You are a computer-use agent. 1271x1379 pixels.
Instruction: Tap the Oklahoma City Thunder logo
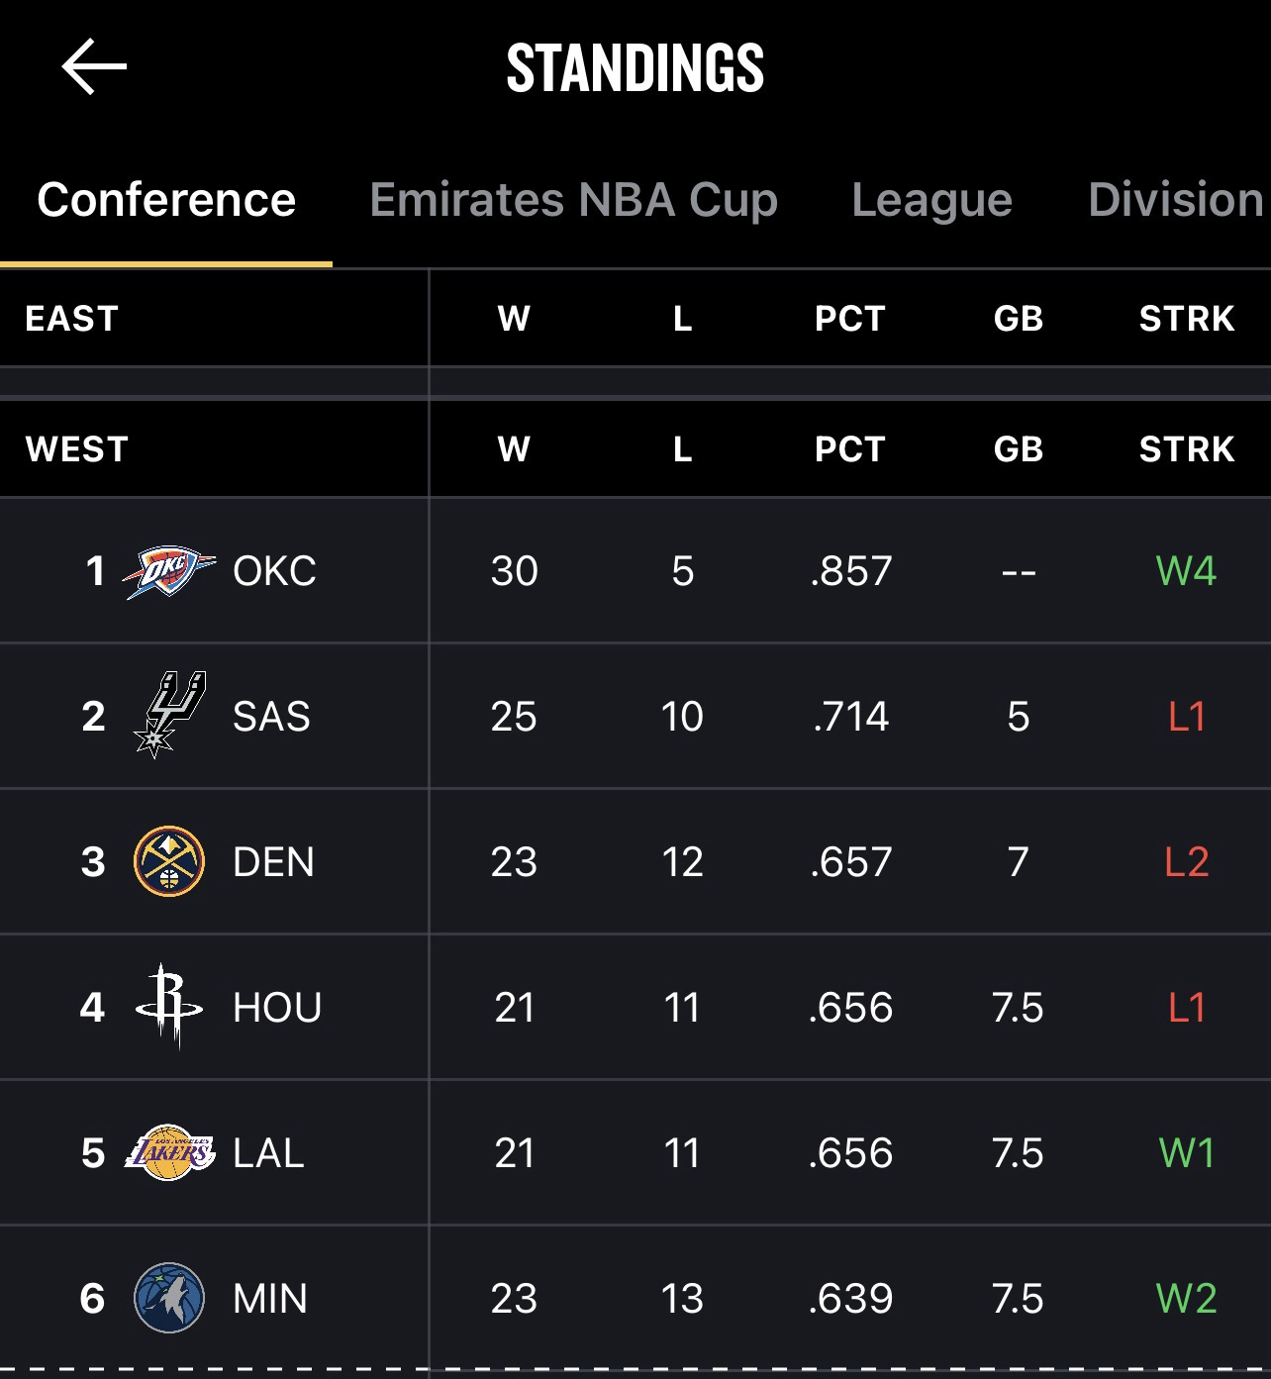click(168, 571)
